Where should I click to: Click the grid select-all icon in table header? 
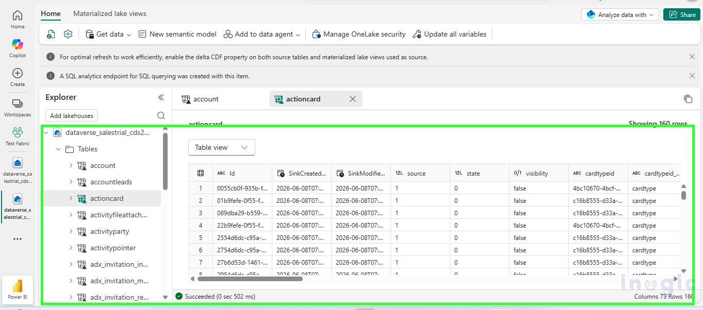click(201, 173)
